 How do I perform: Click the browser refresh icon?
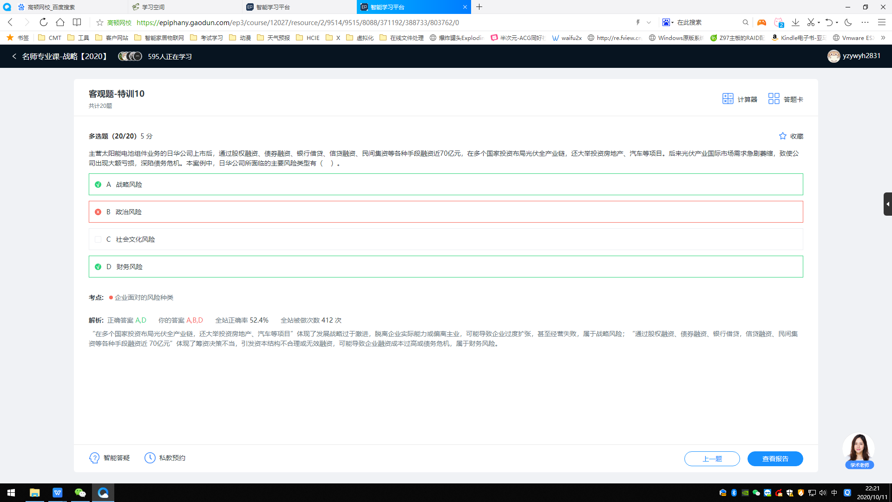coord(43,22)
